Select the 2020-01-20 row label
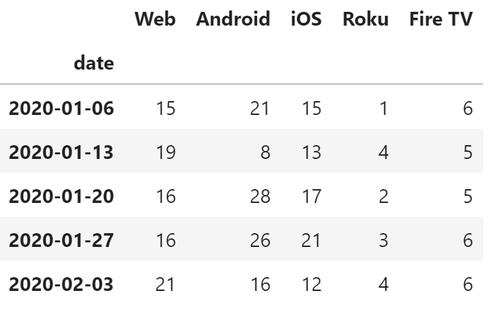Viewport: 491px width, 310px height. click(x=61, y=197)
